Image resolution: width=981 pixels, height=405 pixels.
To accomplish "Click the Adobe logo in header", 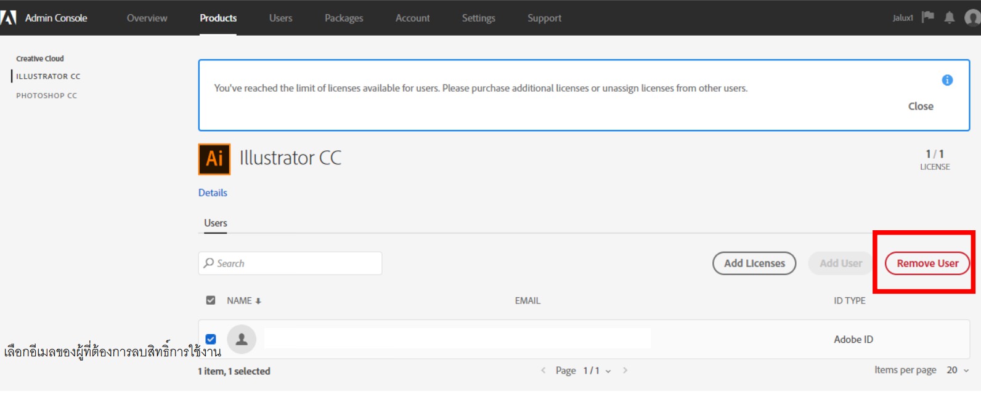I will (x=8, y=17).
